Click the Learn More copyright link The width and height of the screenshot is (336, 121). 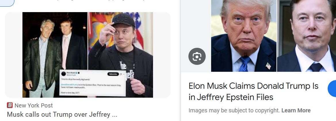tap(296, 111)
